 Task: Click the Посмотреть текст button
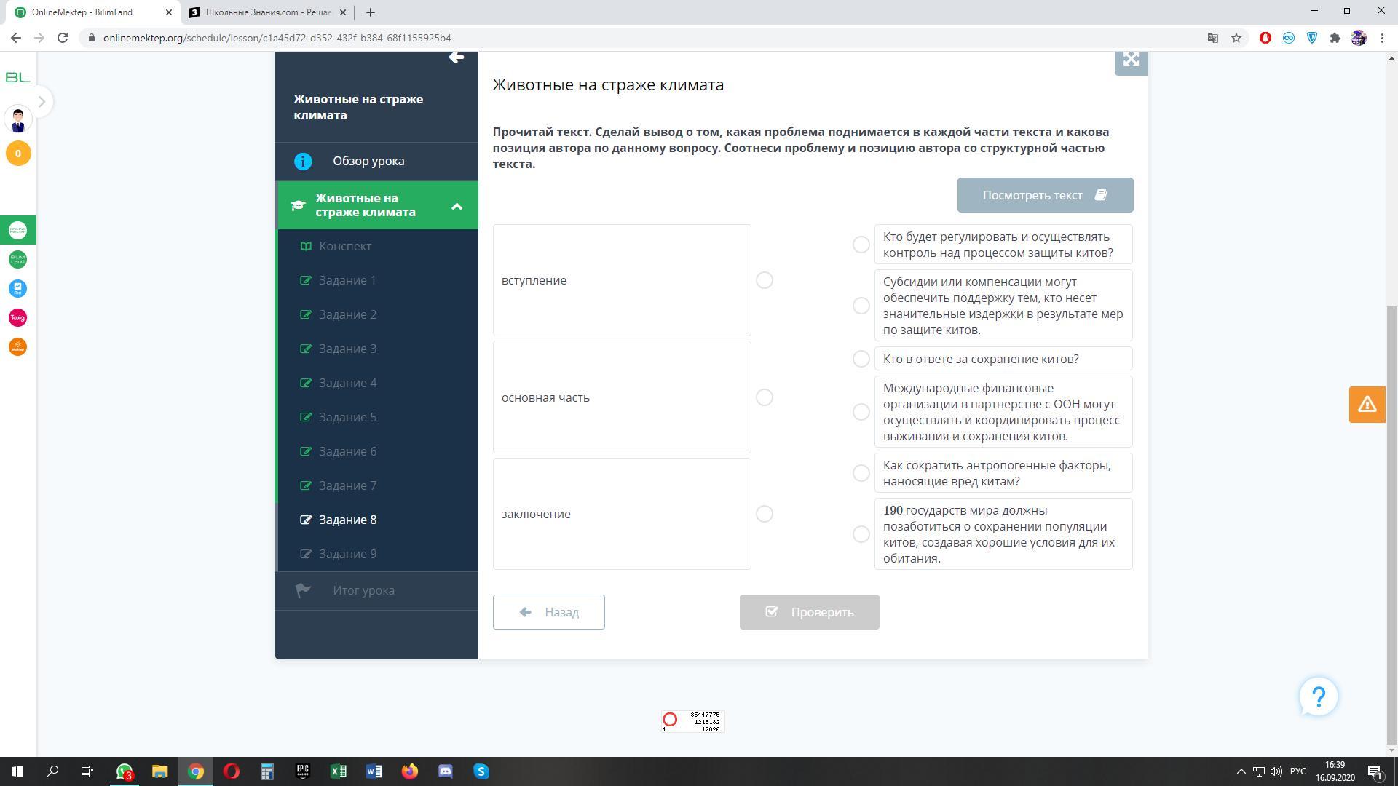[1045, 195]
